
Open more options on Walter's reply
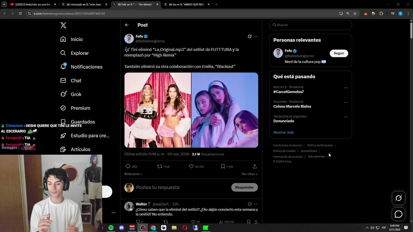click(x=256, y=204)
